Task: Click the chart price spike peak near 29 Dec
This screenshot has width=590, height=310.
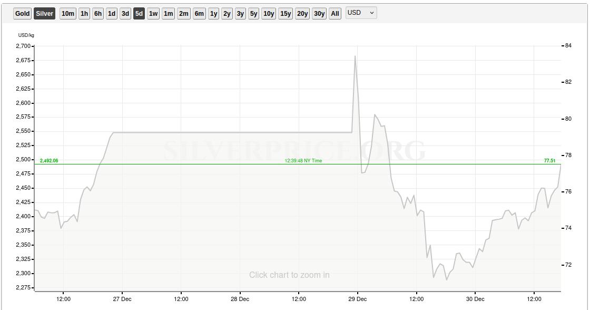Action: click(355, 56)
